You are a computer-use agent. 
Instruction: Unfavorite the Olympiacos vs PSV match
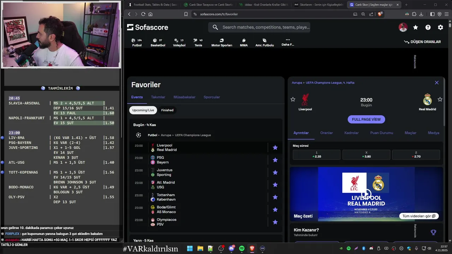tap(275, 222)
